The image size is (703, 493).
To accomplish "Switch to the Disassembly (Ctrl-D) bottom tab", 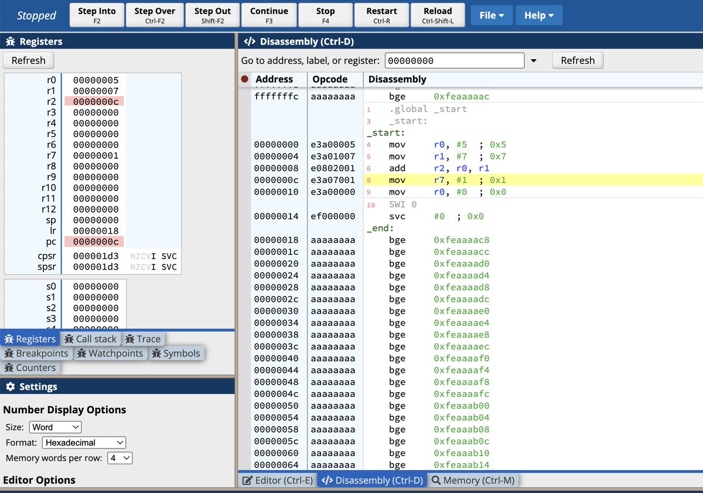I will 372,480.
